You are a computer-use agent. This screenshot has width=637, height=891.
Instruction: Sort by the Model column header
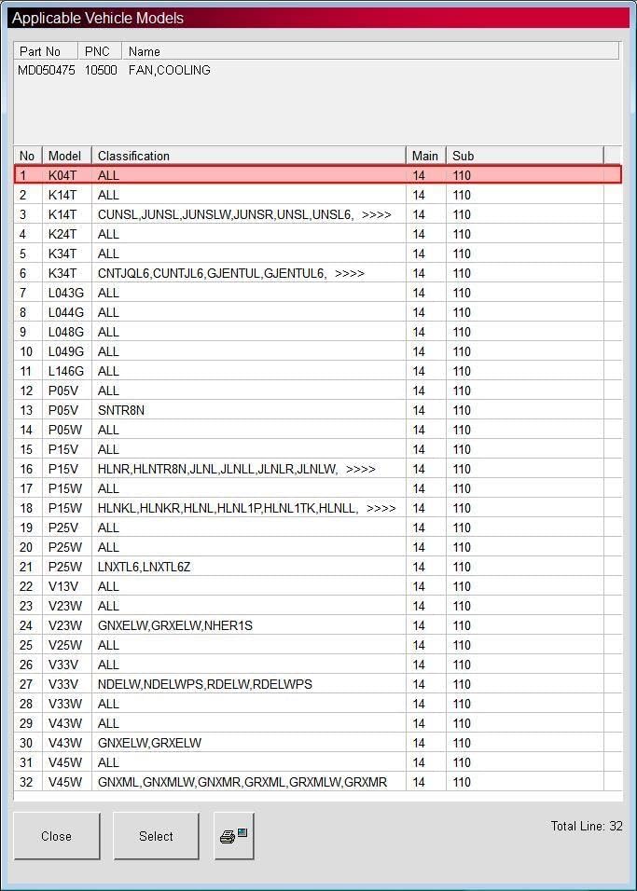66,156
